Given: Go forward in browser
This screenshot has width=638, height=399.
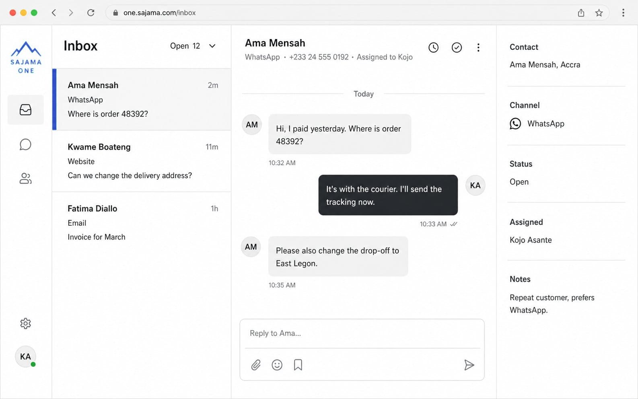Looking at the screenshot, I should point(71,12).
